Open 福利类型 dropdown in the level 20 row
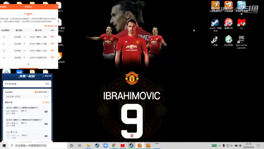Screen dimensions: 264x149 [x=19, y=58]
